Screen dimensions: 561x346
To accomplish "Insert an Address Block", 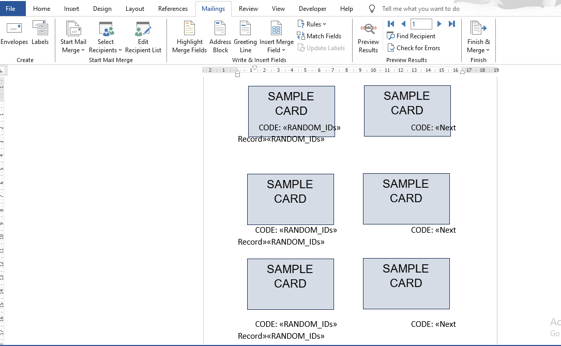I will (x=220, y=37).
